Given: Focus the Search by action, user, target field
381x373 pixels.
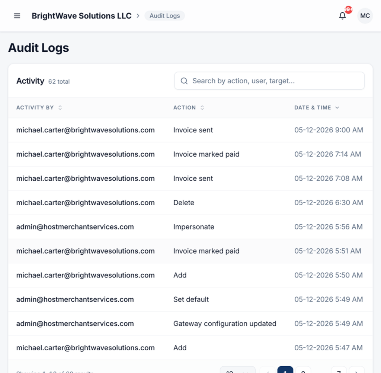Looking at the screenshot, I should click(x=269, y=81).
